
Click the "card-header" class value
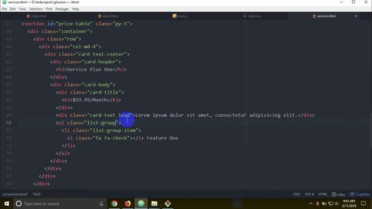point(100,62)
